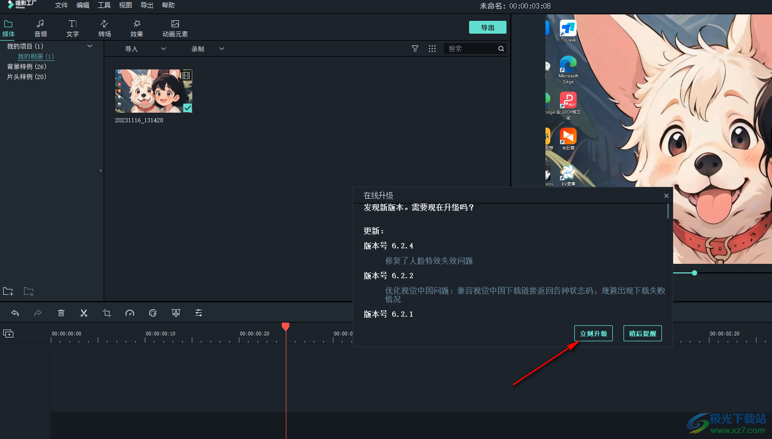
Task: Click the trash delete icon
Action: pyautogui.click(x=61, y=313)
